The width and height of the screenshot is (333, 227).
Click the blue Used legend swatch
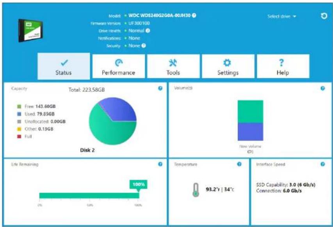(x=19, y=114)
